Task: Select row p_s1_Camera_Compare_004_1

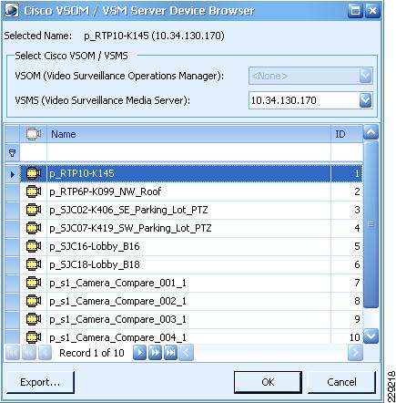Action: (191, 336)
